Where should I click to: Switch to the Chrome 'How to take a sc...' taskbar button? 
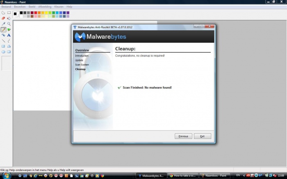(183, 176)
